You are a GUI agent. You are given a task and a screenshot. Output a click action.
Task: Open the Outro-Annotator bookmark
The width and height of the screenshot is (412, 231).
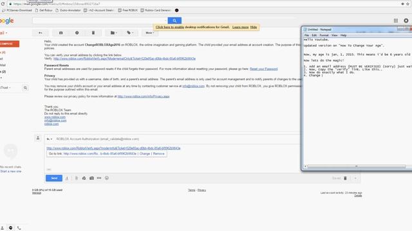pos(68,10)
